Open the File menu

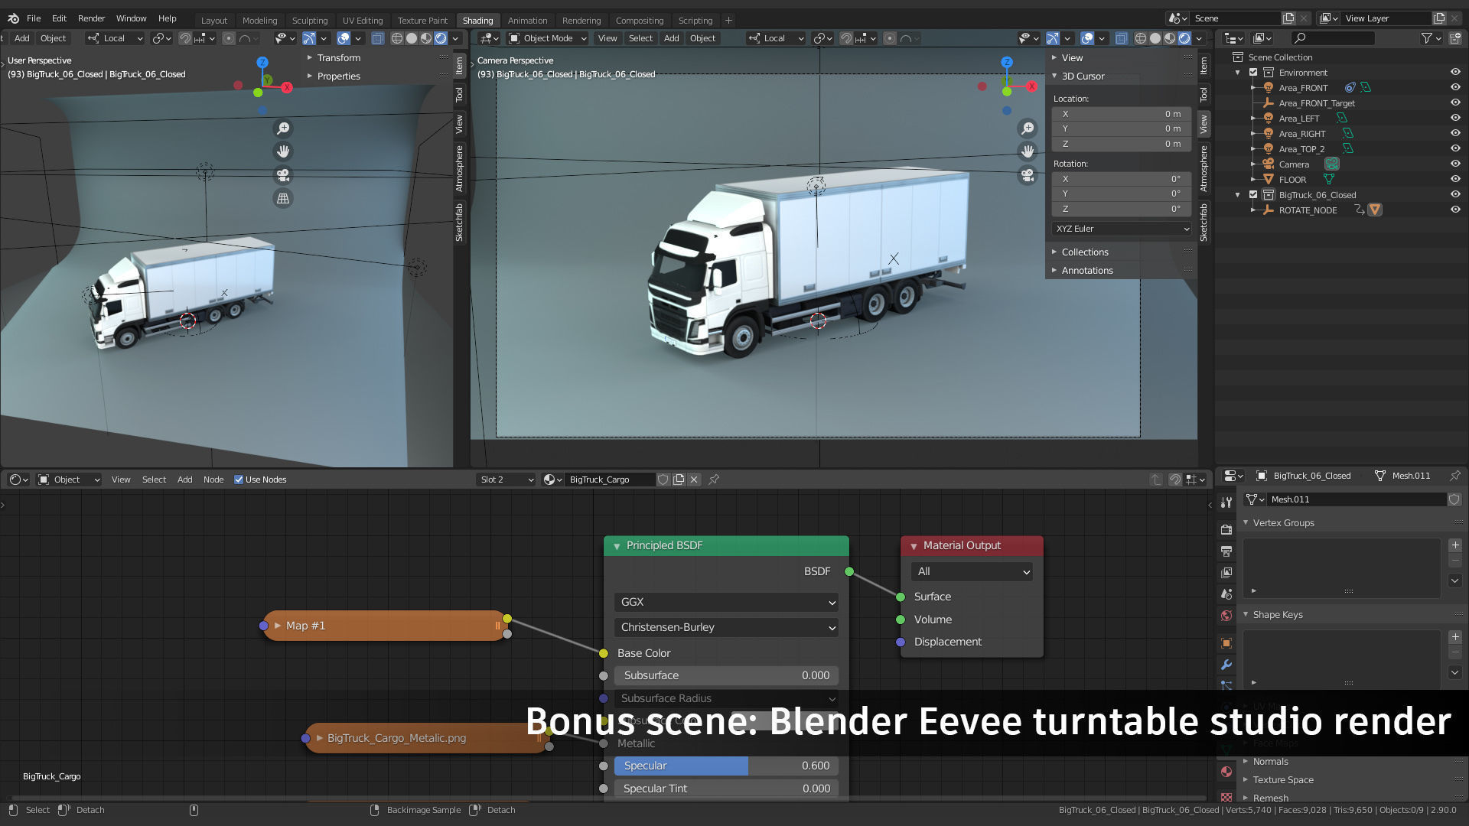point(34,18)
